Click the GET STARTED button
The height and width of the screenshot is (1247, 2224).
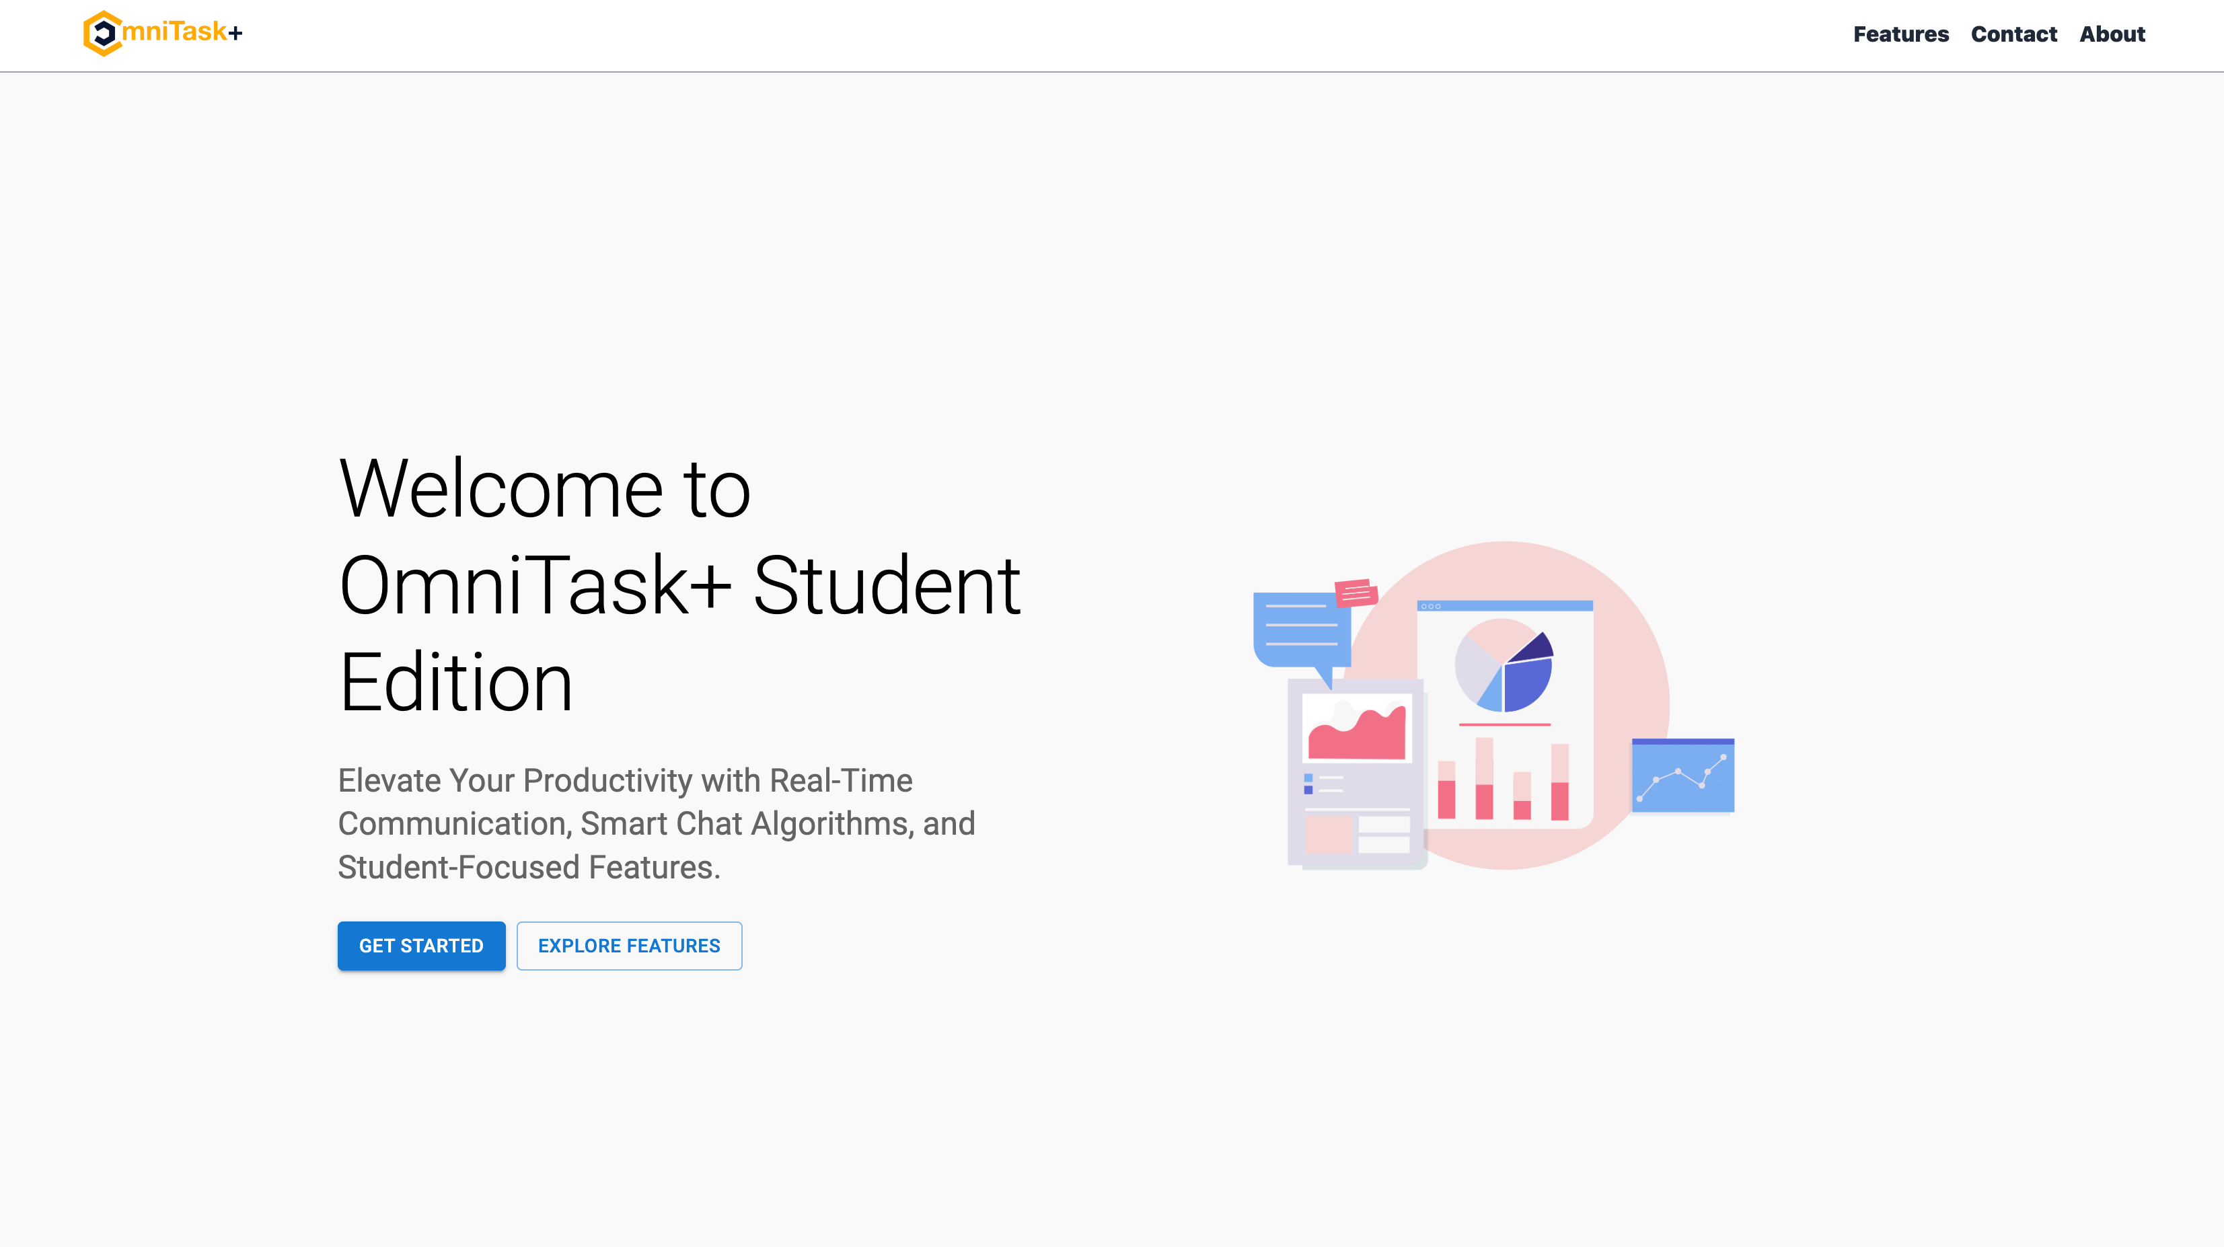coord(421,946)
